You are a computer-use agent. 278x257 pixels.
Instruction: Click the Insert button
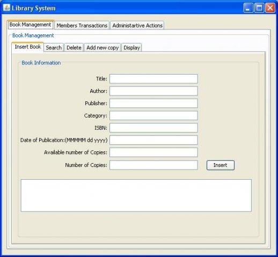tap(221, 165)
